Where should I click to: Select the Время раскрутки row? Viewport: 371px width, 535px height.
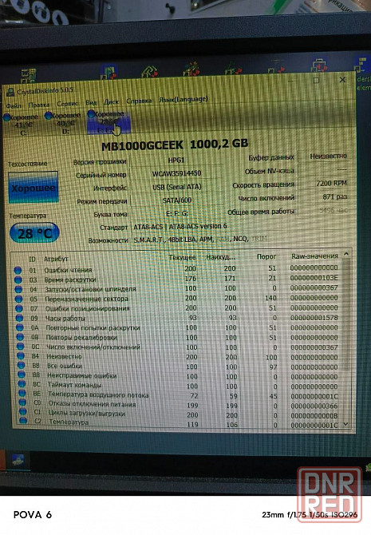tap(176, 279)
